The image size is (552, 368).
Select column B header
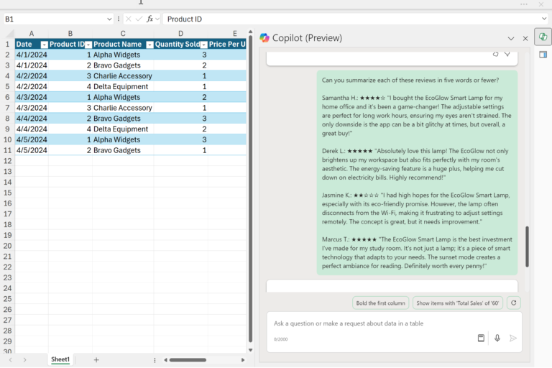coord(70,34)
